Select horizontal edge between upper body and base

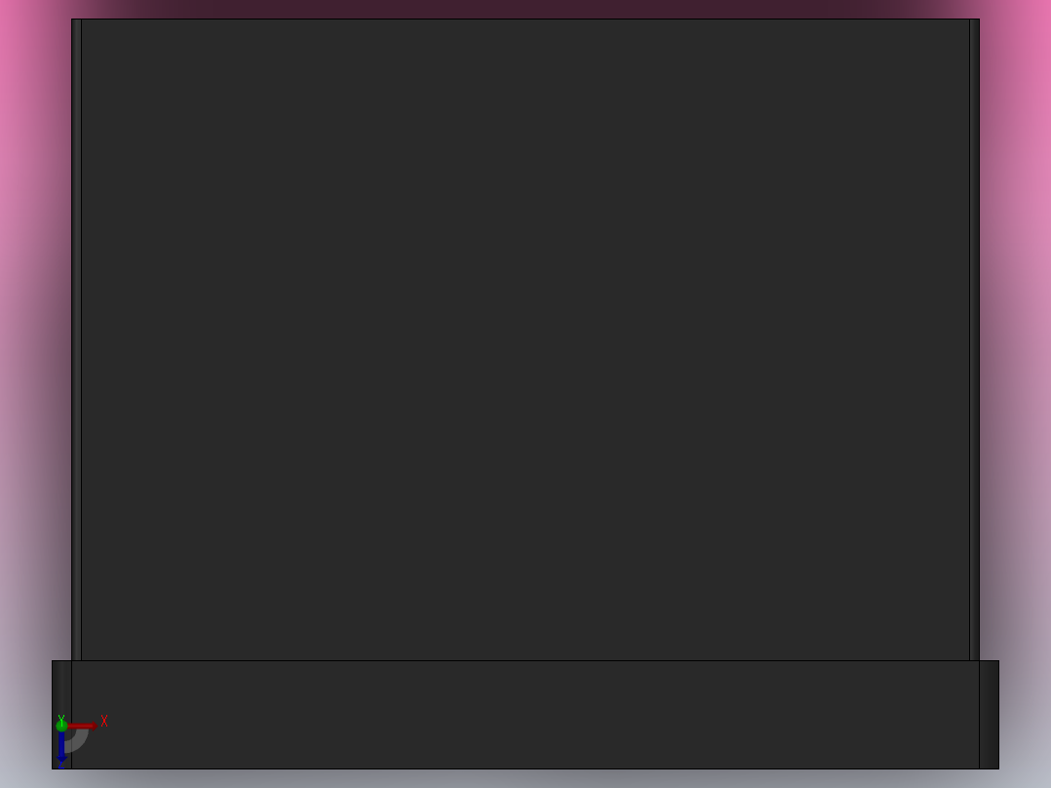point(525,660)
